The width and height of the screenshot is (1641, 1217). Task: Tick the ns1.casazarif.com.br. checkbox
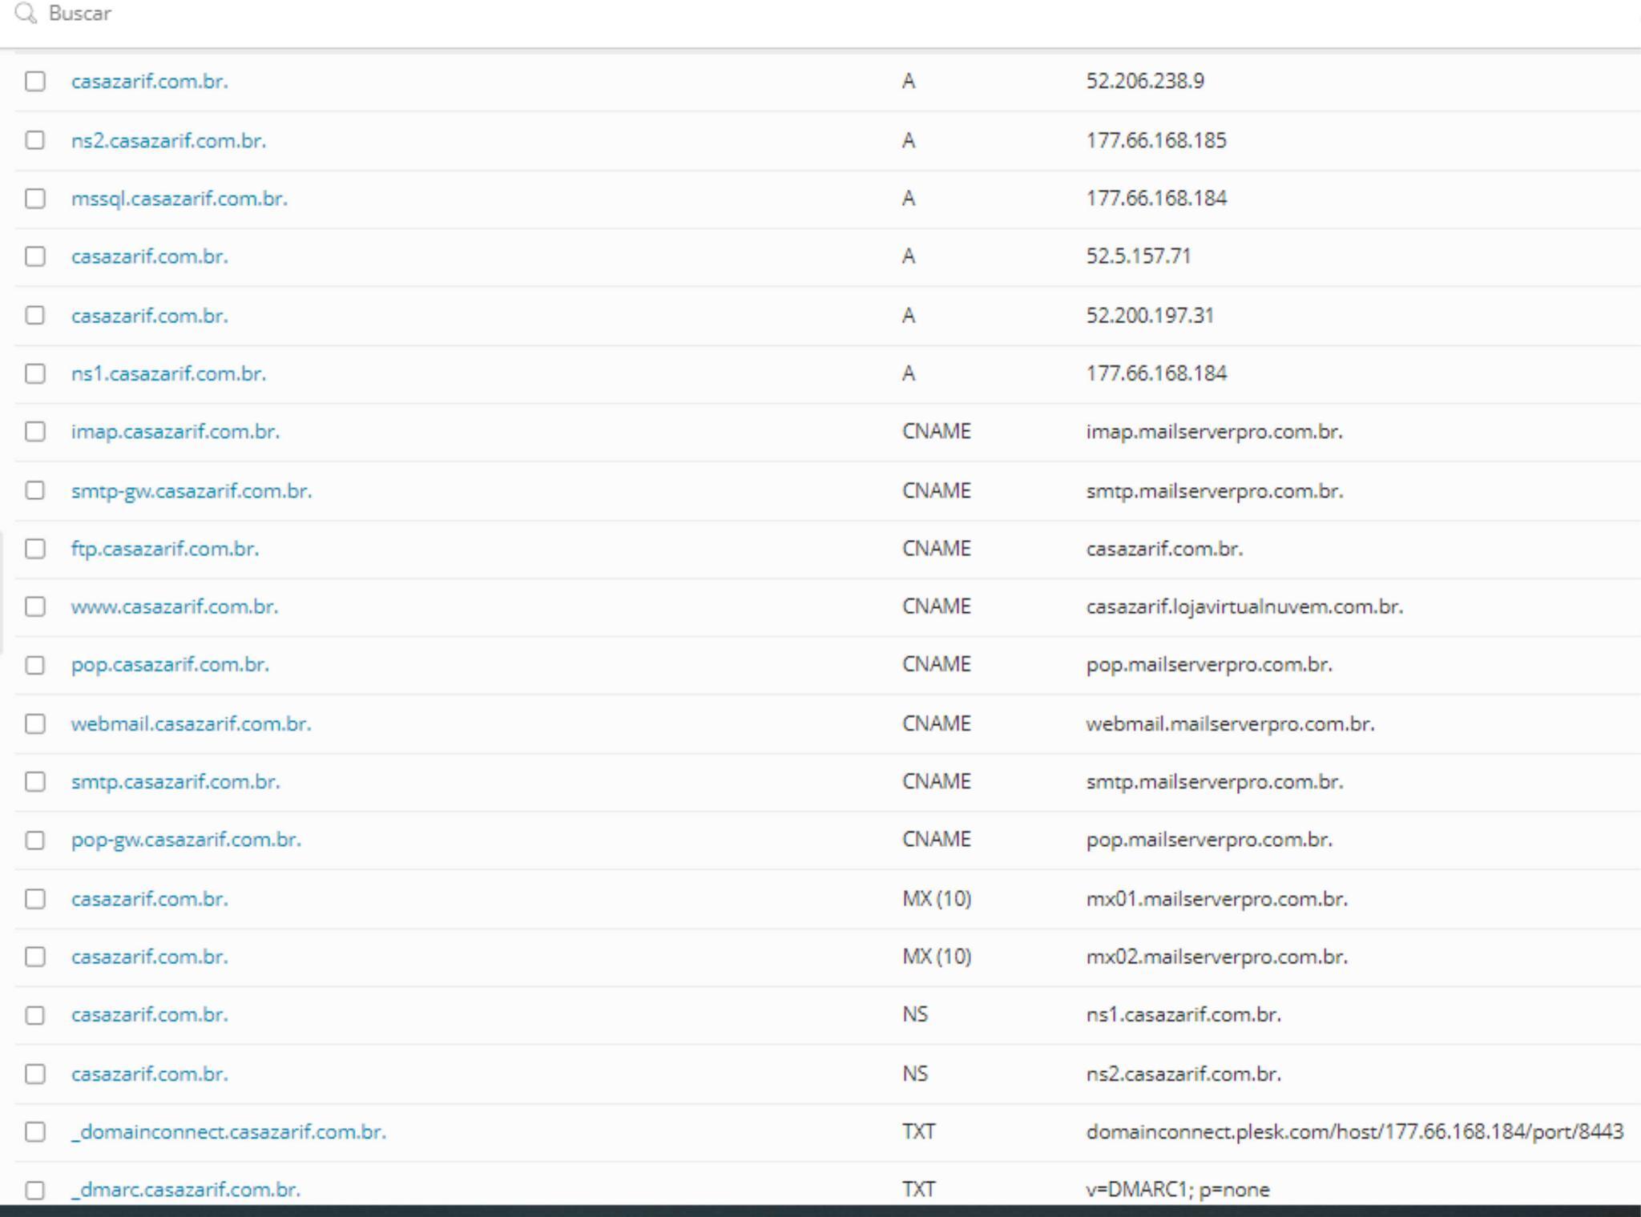coord(35,374)
